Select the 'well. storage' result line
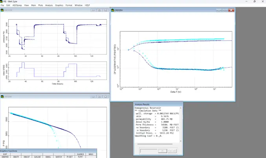Screen dimensions: 266x158 [x=157, y=114]
